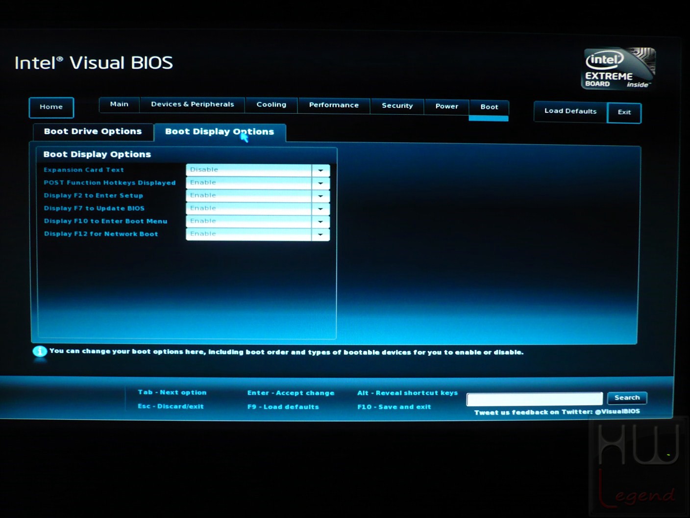Open the Main tab
The height and width of the screenshot is (518, 690).
[x=119, y=104]
